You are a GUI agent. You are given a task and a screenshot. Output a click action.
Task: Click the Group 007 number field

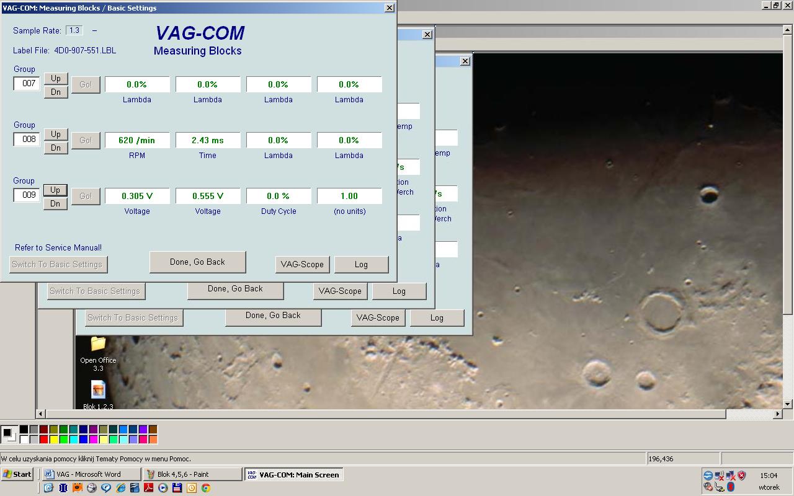click(x=27, y=84)
